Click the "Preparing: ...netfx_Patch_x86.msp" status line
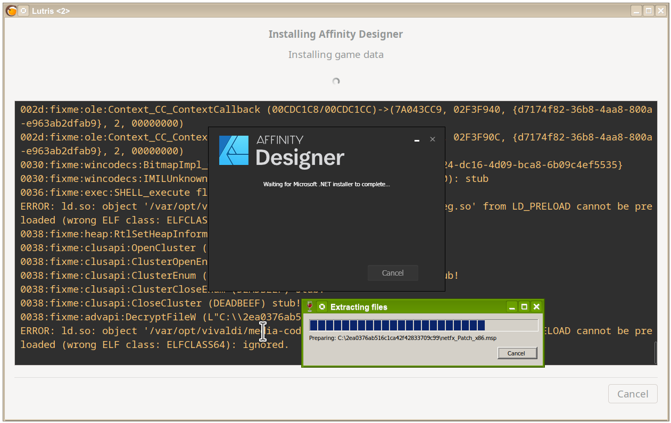The image size is (671, 423). point(403,338)
